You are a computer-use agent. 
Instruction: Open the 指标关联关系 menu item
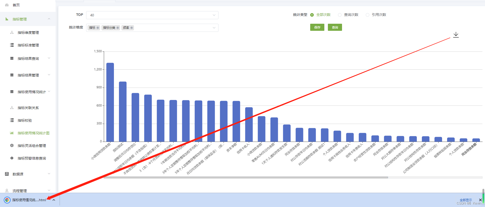[x=28, y=108]
